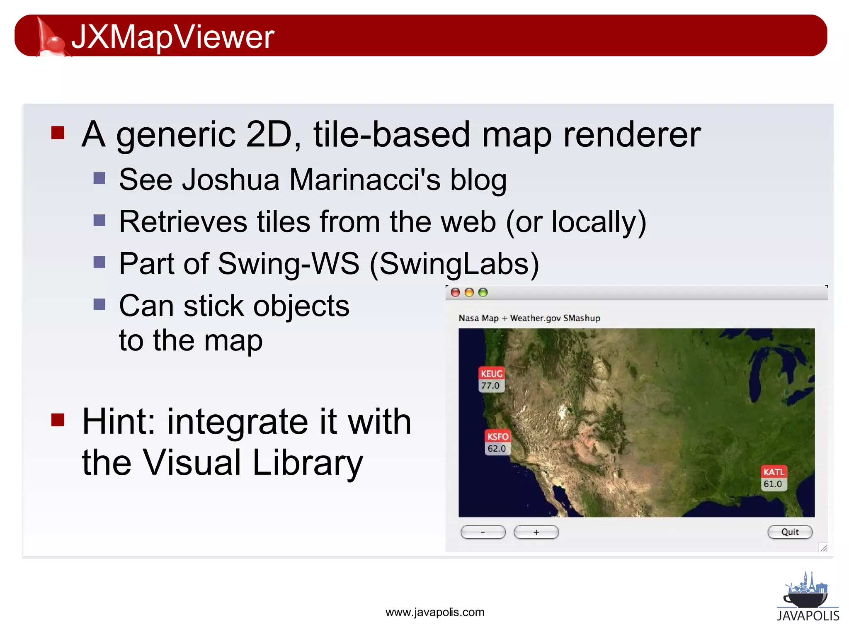Click the JavaPolis cup logo
This screenshot has height=637, width=849.
808,596
